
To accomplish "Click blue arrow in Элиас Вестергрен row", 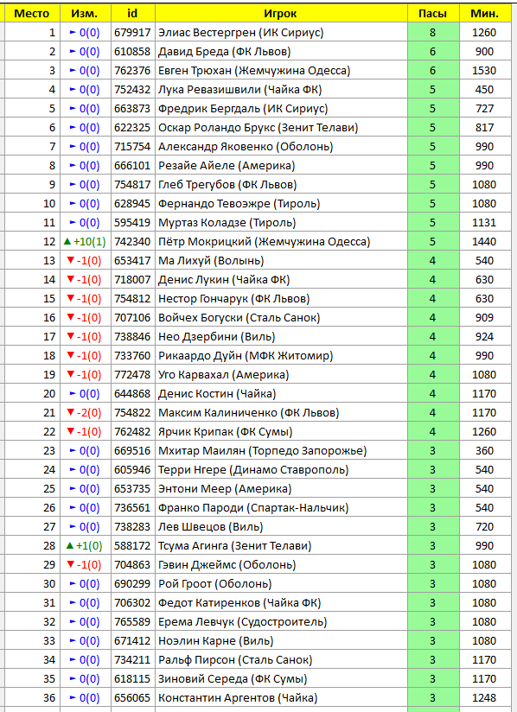I will (x=73, y=33).
